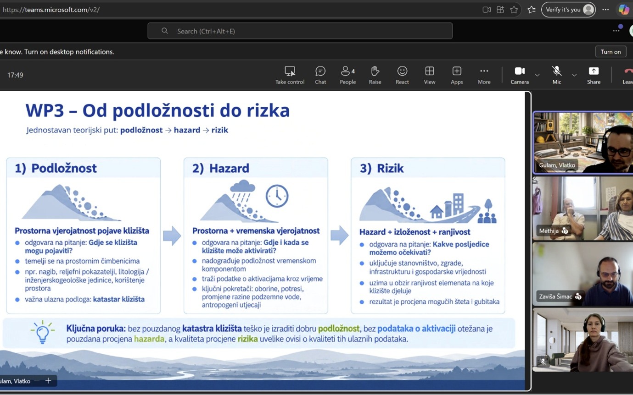Open the React emoji menu
The height and width of the screenshot is (395, 633).
pyautogui.click(x=402, y=75)
